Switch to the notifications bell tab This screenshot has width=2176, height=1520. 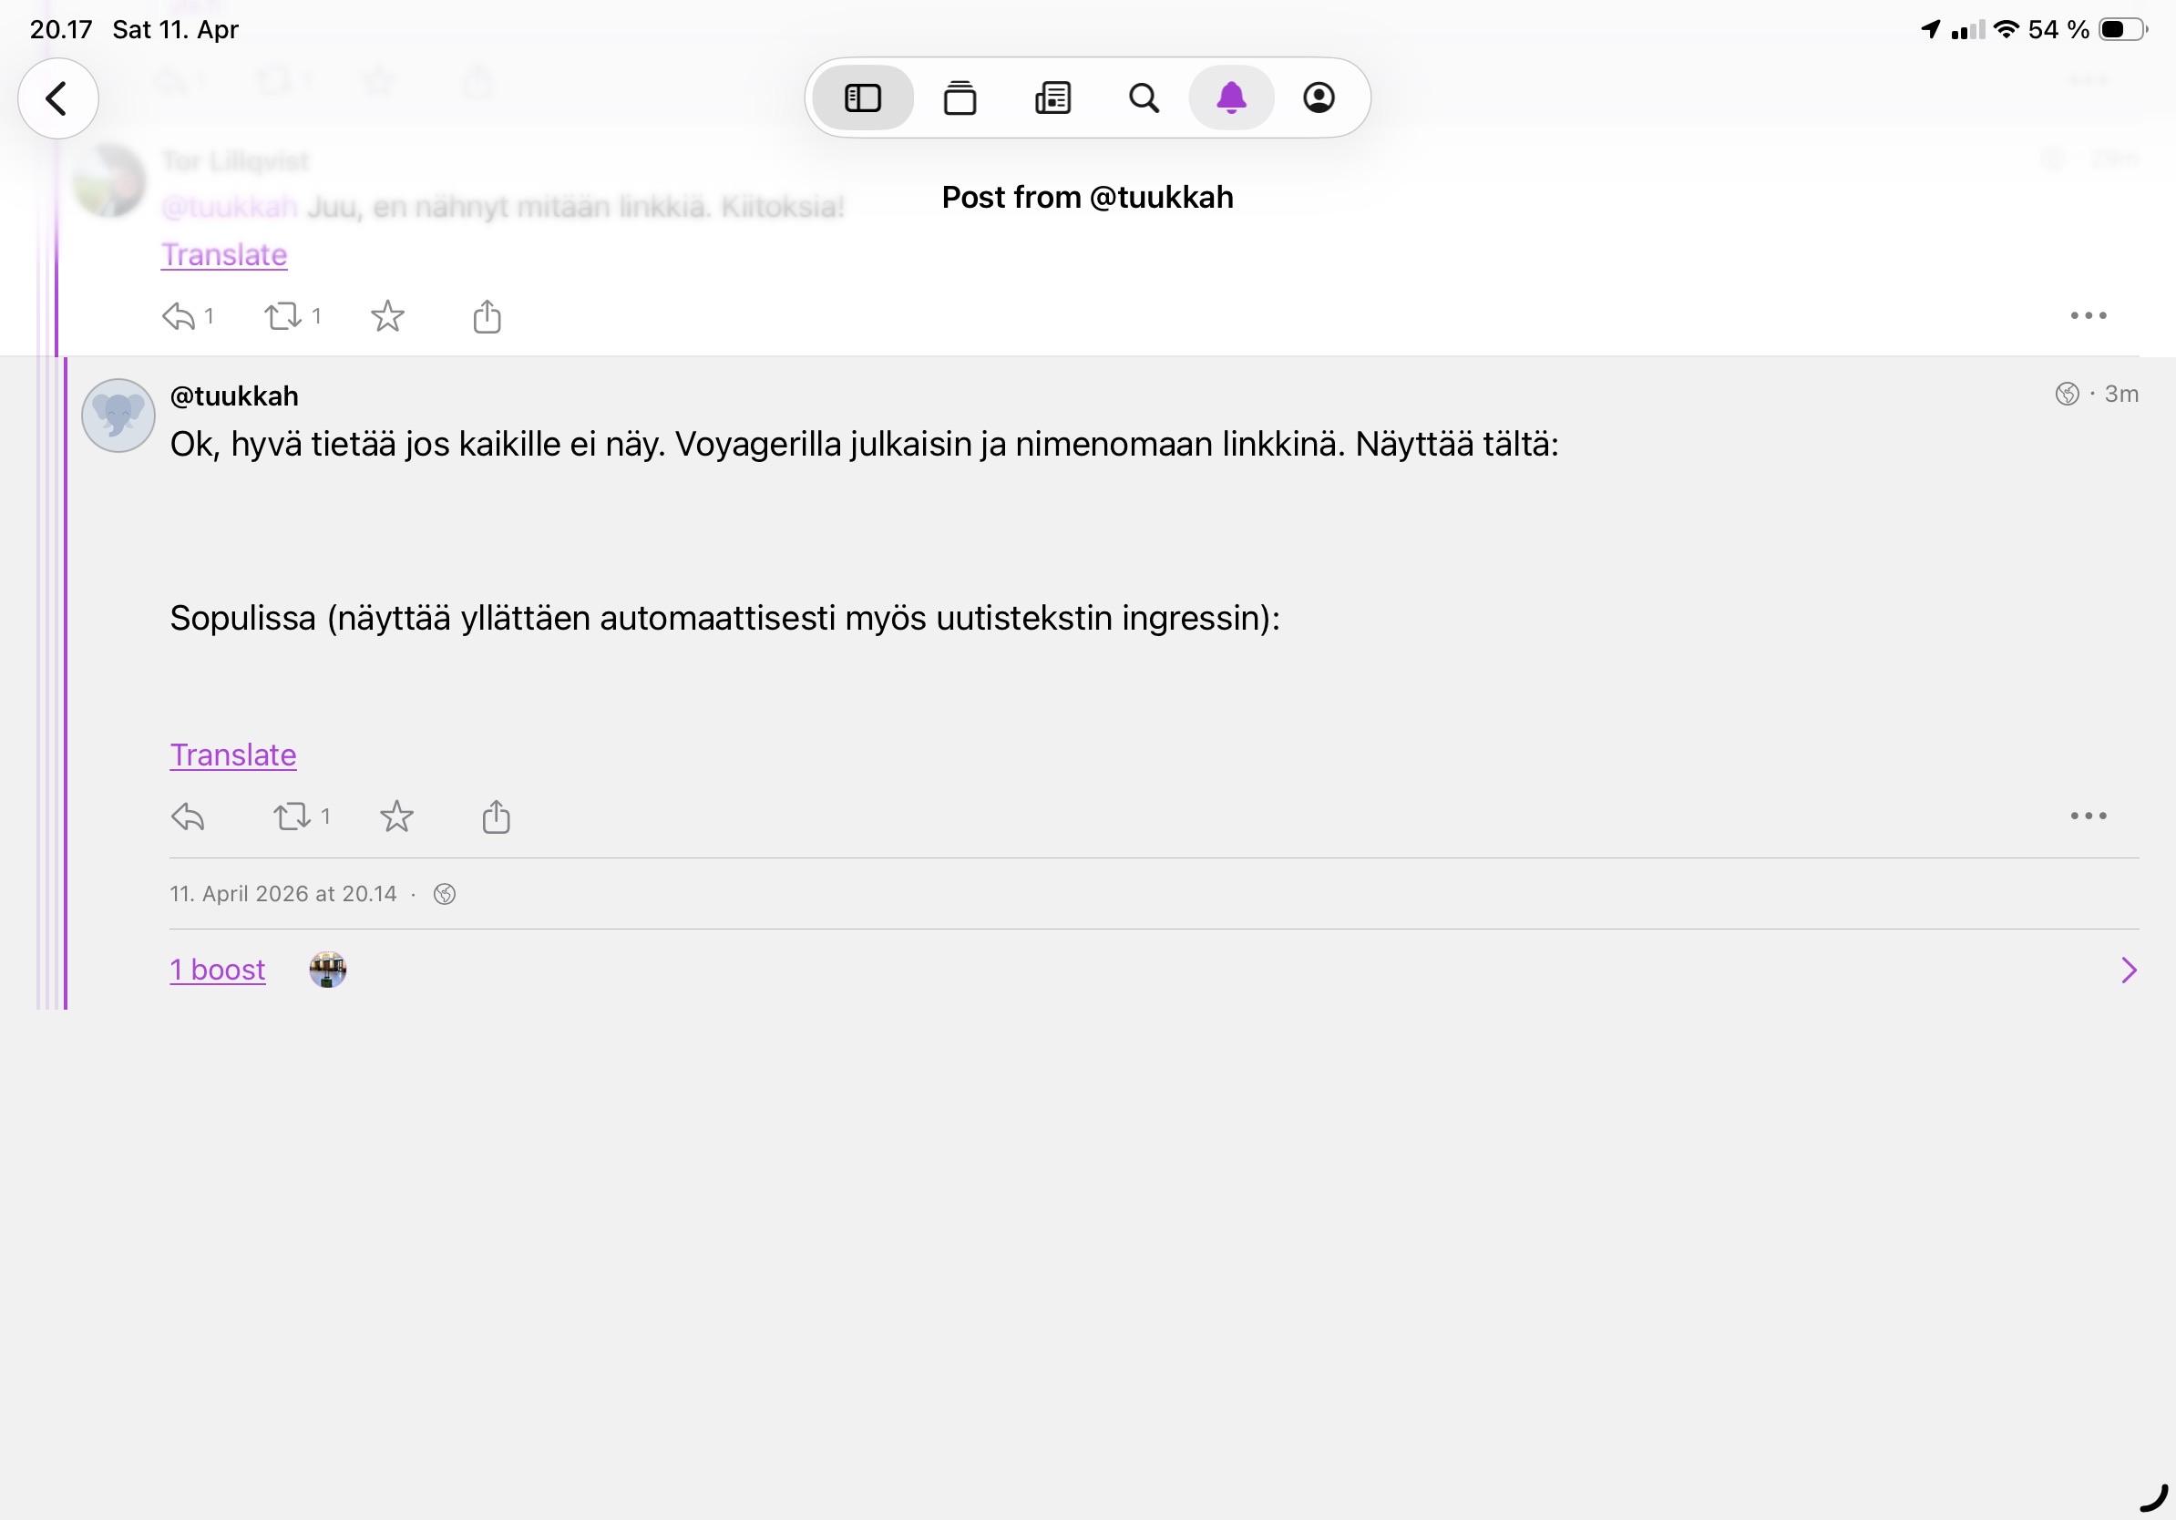[x=1231, y=98]
